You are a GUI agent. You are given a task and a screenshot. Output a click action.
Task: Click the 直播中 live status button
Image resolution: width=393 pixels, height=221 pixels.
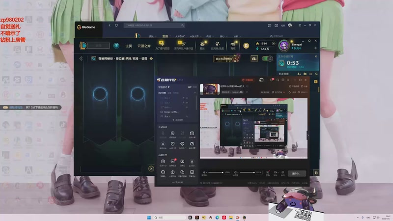297,173
